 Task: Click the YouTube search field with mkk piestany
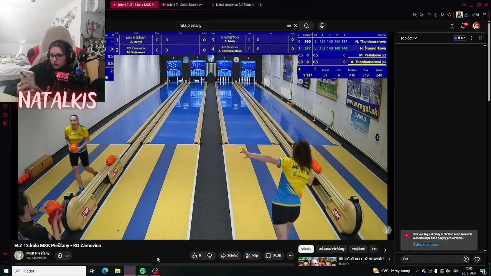click(x=232, y=26)
